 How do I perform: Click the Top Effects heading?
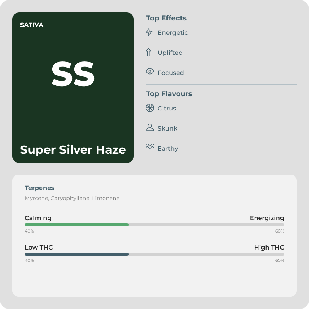[x=166, y=18]
